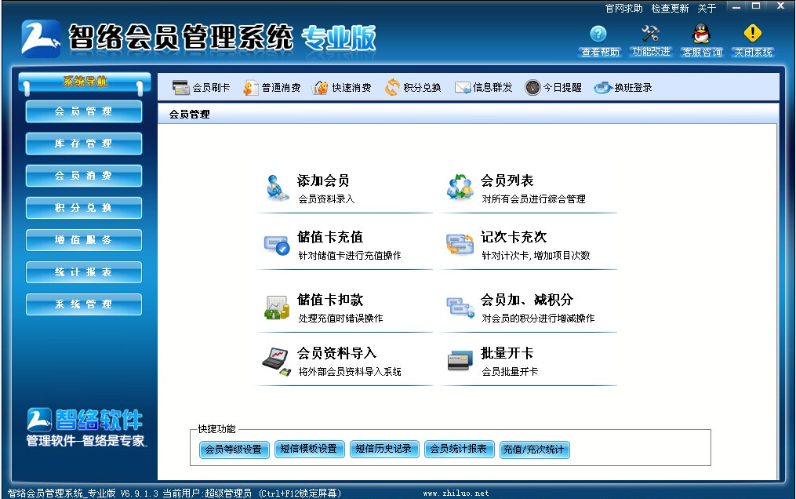Open 积分兑换 sidebar navigation button

click(84, 208)
